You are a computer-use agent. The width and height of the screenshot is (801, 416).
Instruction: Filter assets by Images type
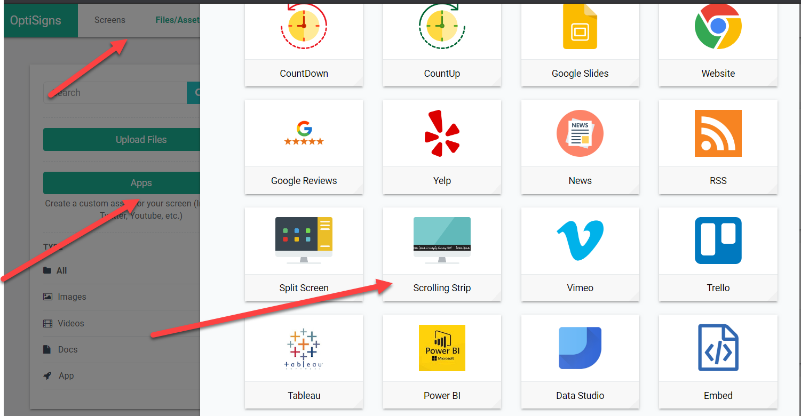(x=72, y=297)
